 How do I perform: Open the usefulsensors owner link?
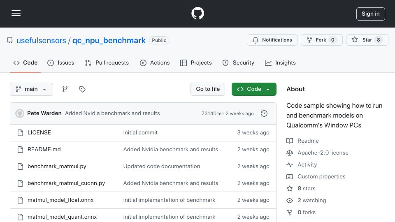[41, 40]
